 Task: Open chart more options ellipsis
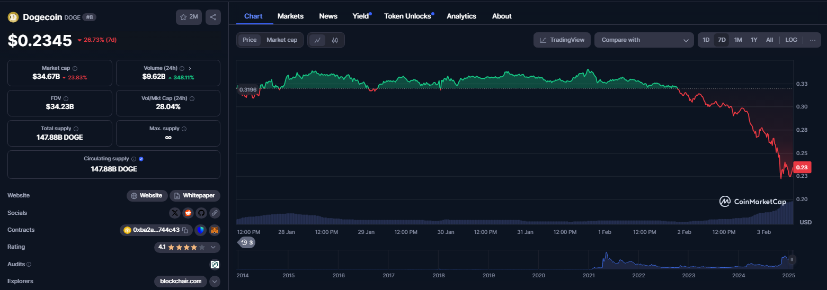pos(813,40)
